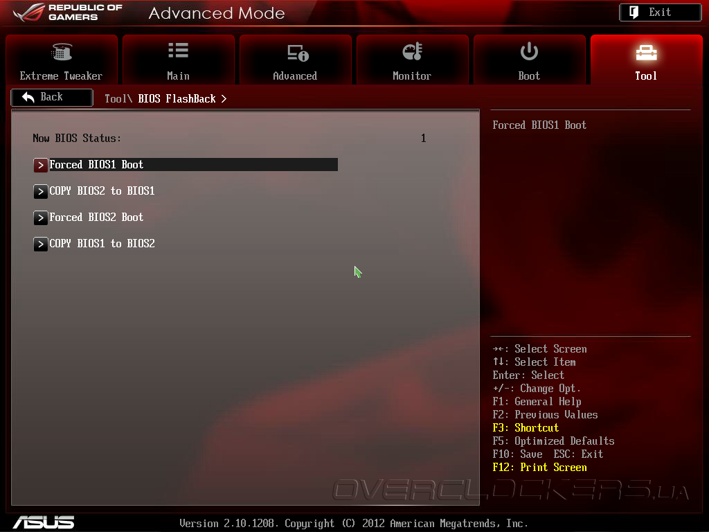The image size is (709, 532).
Task: Click the BIOS FlashBack breadcrumb
Action: tap(177, 98)
